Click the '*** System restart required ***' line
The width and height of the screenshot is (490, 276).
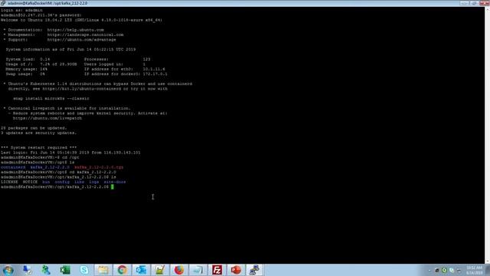click(39, 148)
